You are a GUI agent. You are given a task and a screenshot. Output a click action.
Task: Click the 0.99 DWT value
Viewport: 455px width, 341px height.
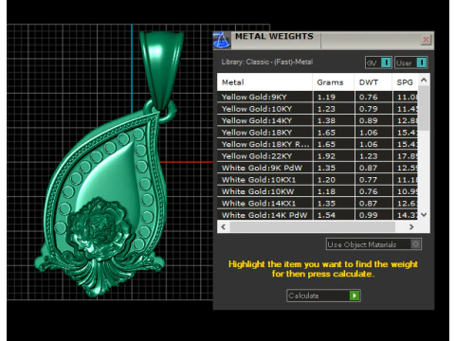369,215
